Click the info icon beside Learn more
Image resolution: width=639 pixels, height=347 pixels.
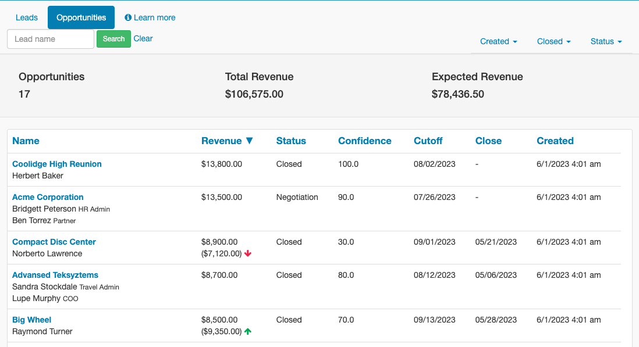(x=128, y=17)
